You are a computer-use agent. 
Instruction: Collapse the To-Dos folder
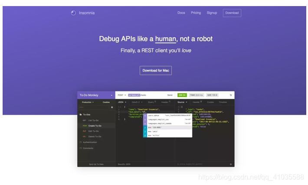click(x=85, y=114)
